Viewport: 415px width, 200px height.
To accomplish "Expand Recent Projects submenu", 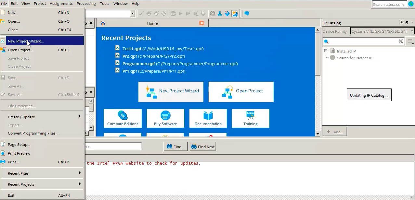I will click(42, 184).
